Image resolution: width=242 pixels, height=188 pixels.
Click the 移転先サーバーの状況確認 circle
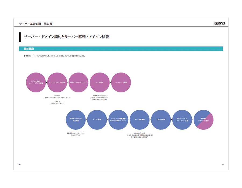tap(76, 120)
